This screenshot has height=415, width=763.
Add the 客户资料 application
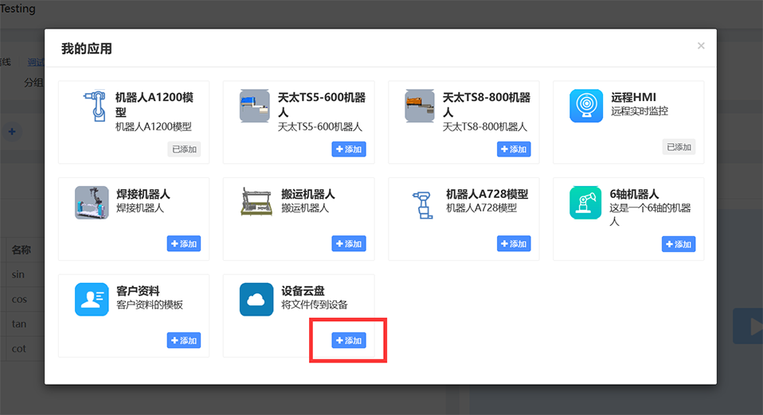point(184,340)
